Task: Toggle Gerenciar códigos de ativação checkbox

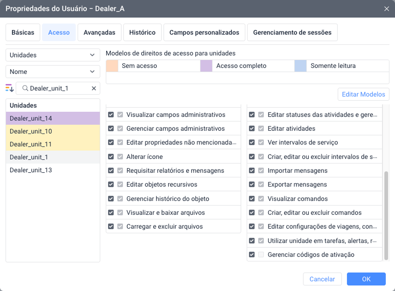Action: [252, 255]
